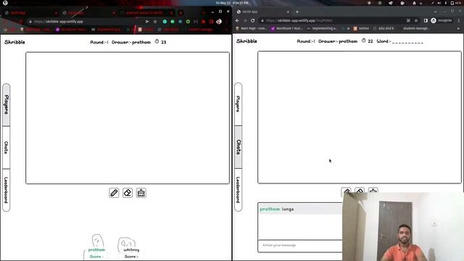The width and height of the screenshot is (464, 261).
Task: Open 'Main Page' bookmark in right browser
Action: point(251,28)
